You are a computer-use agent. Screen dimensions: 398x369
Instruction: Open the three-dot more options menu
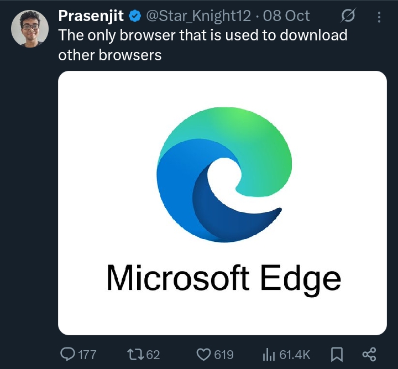coord(379,16)
